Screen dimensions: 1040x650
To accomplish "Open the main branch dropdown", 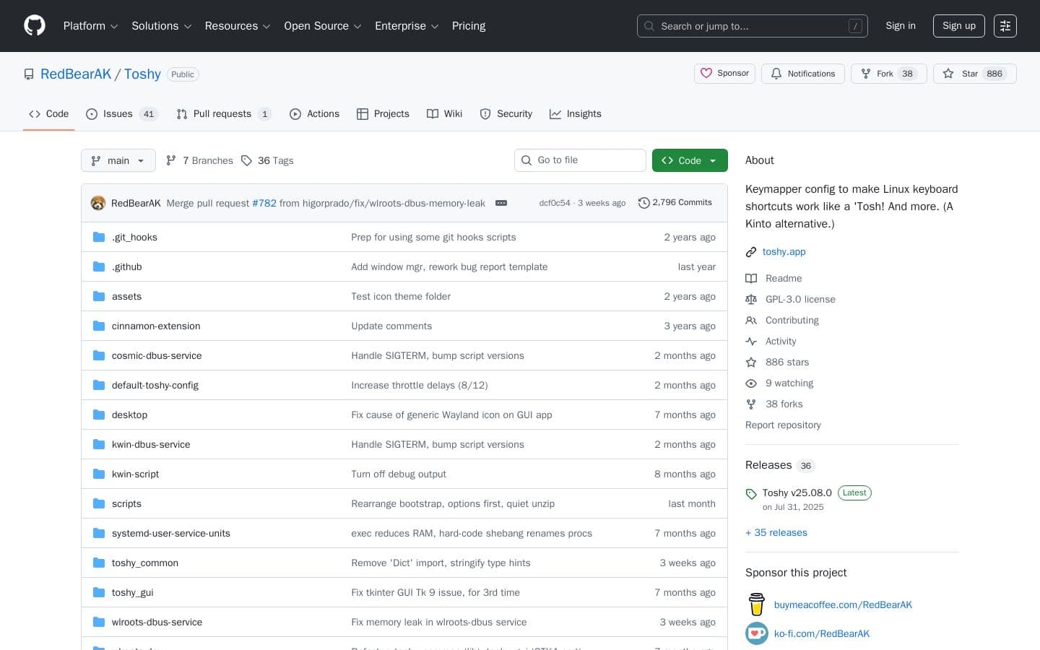I will tap(118, 160).
